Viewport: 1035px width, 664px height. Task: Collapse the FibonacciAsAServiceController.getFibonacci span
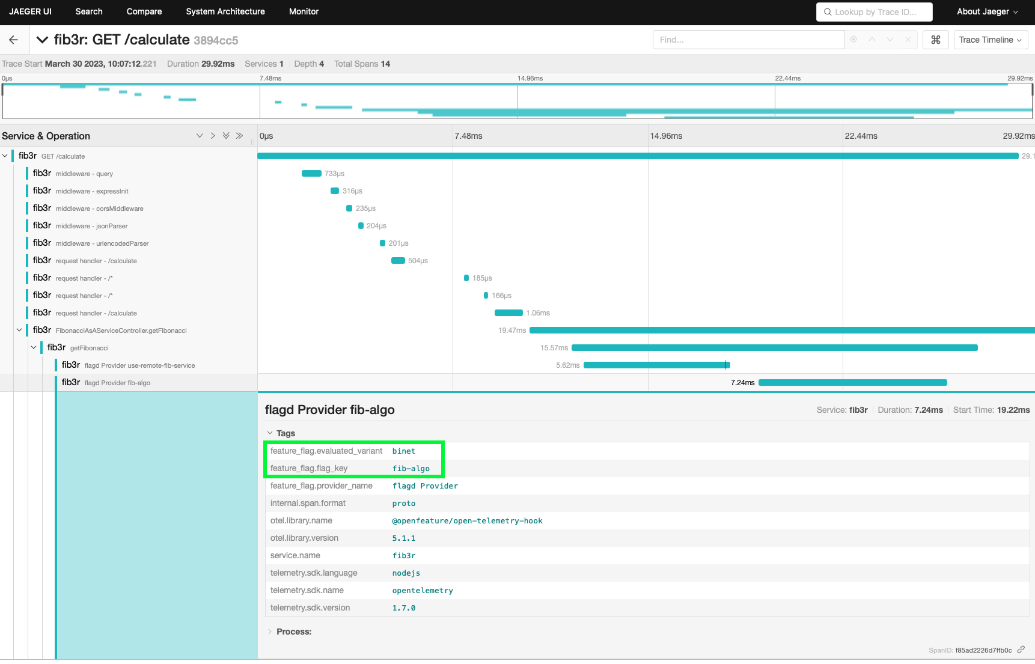click(x=19, y=330)
